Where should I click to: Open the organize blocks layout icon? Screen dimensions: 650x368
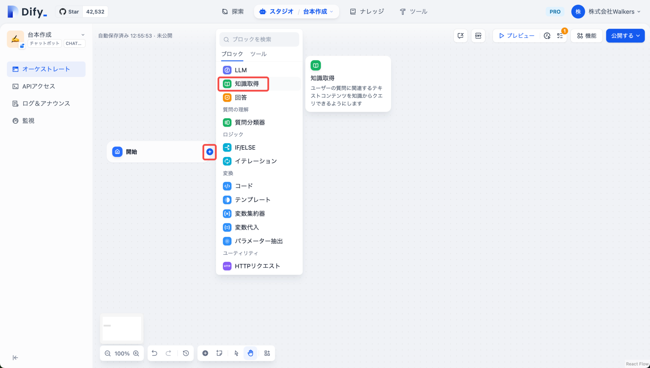tap(267, 353)
